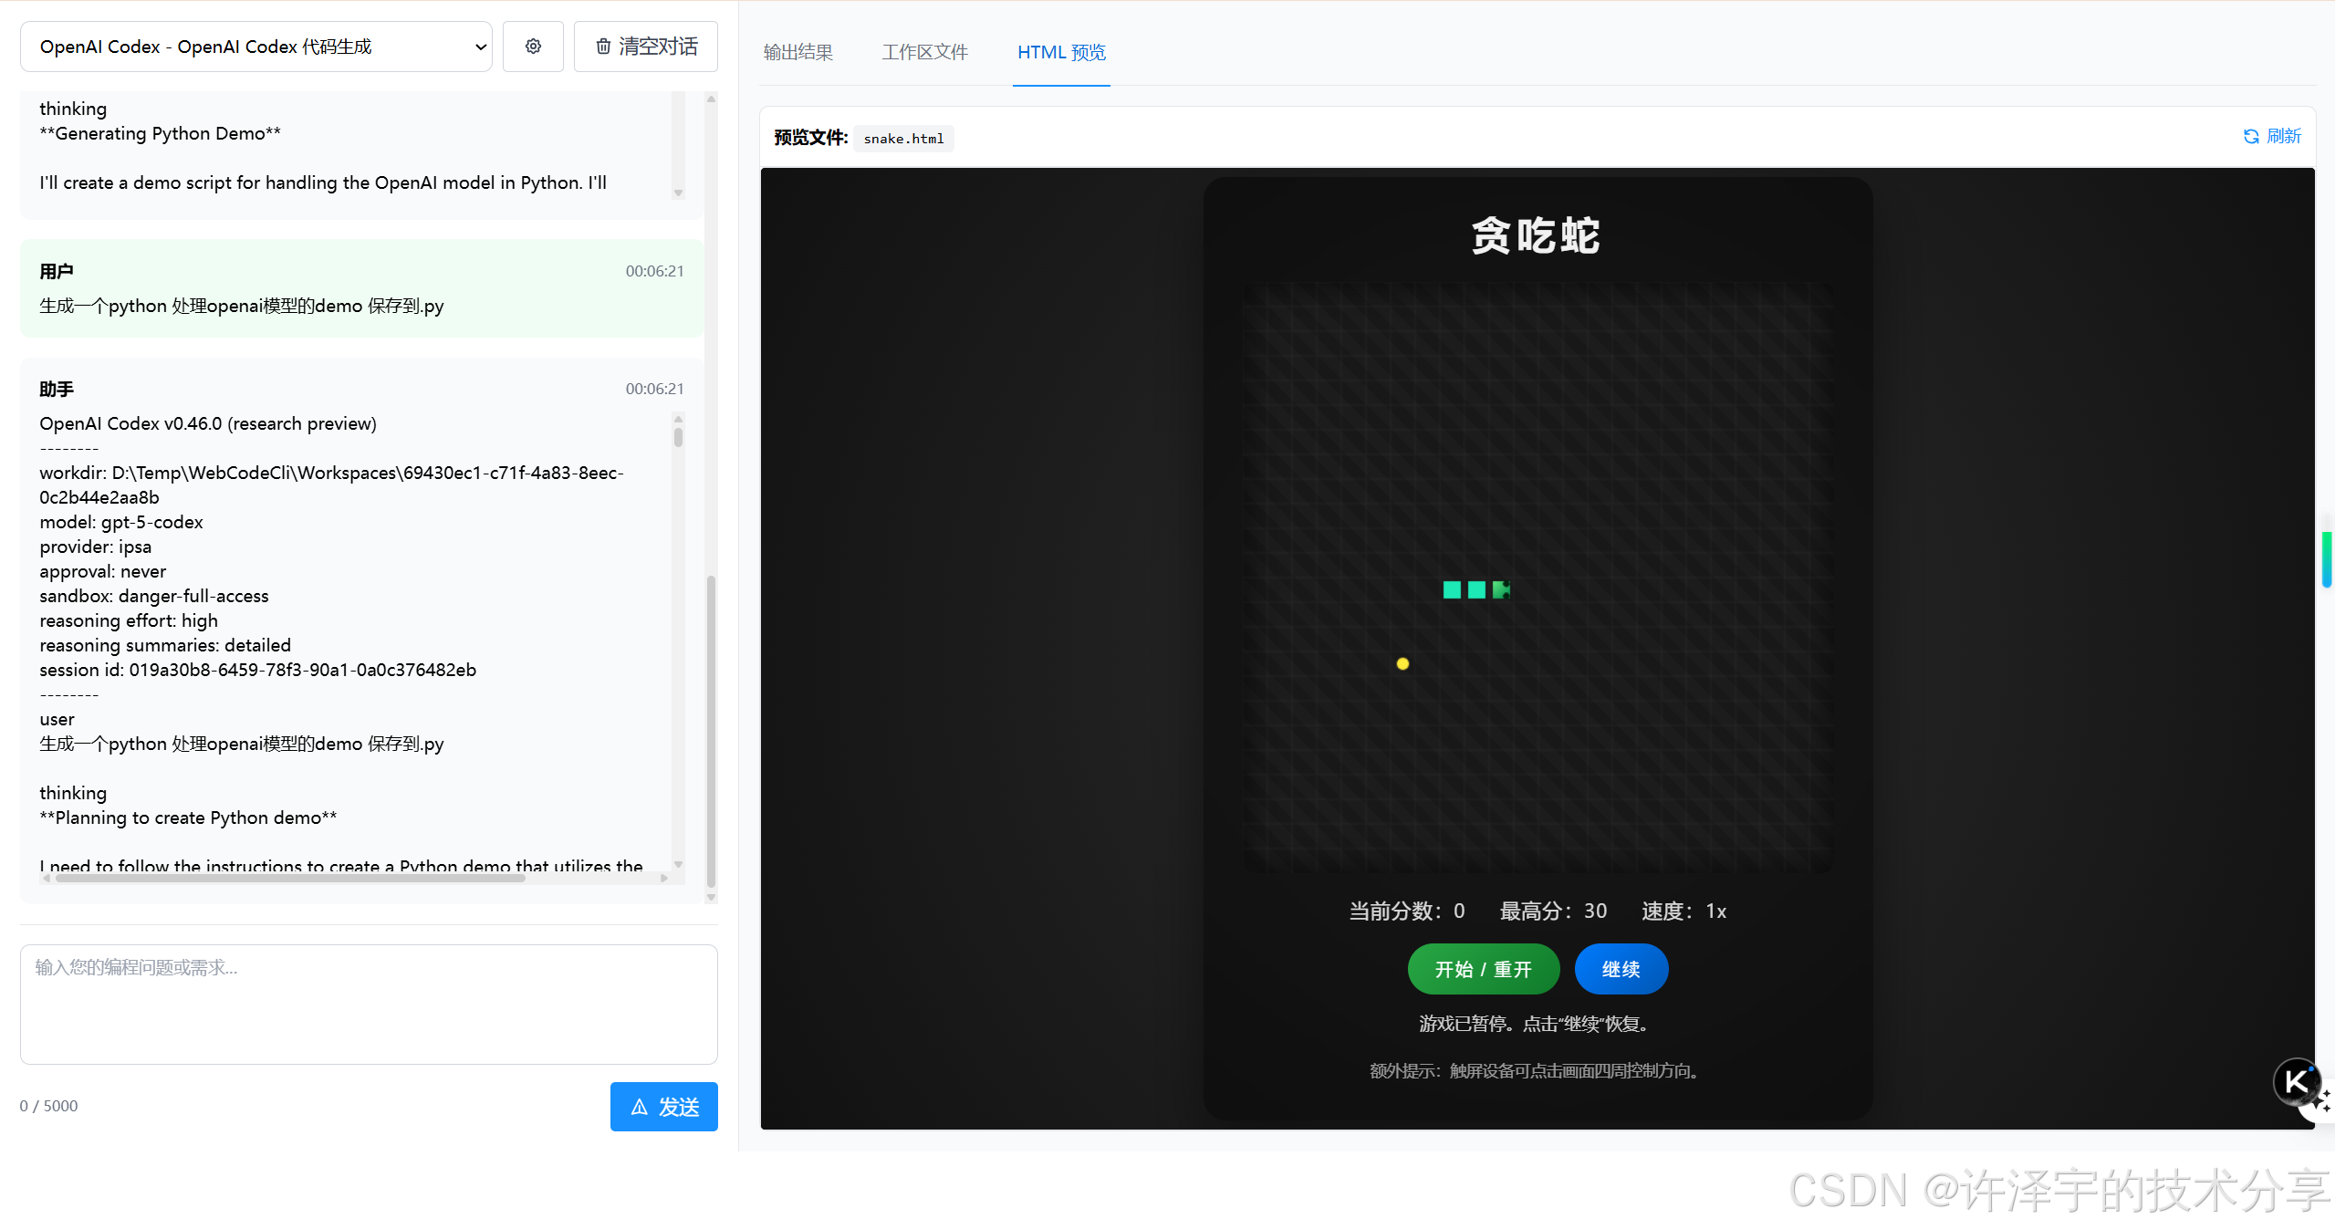The image size is (2335, 1229).
Task: Open the OpenAI Codex model dropdown
Action: pyautogui.click(x=255, y=47)
